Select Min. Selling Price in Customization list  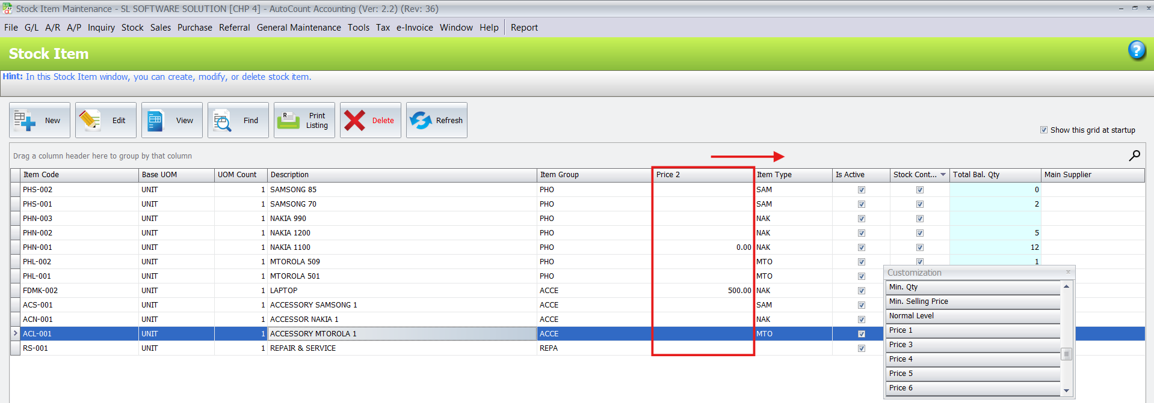pyautogui.click(x=972, y=301)
